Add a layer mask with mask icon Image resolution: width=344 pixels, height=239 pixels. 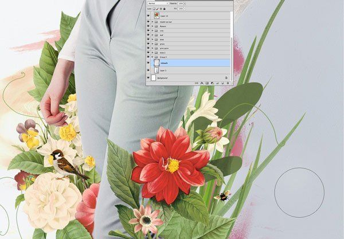[207, 83]
